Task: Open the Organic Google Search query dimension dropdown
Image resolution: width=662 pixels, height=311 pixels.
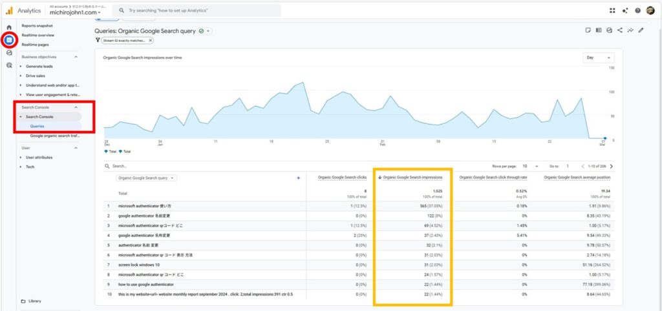Action: point(147,177)
